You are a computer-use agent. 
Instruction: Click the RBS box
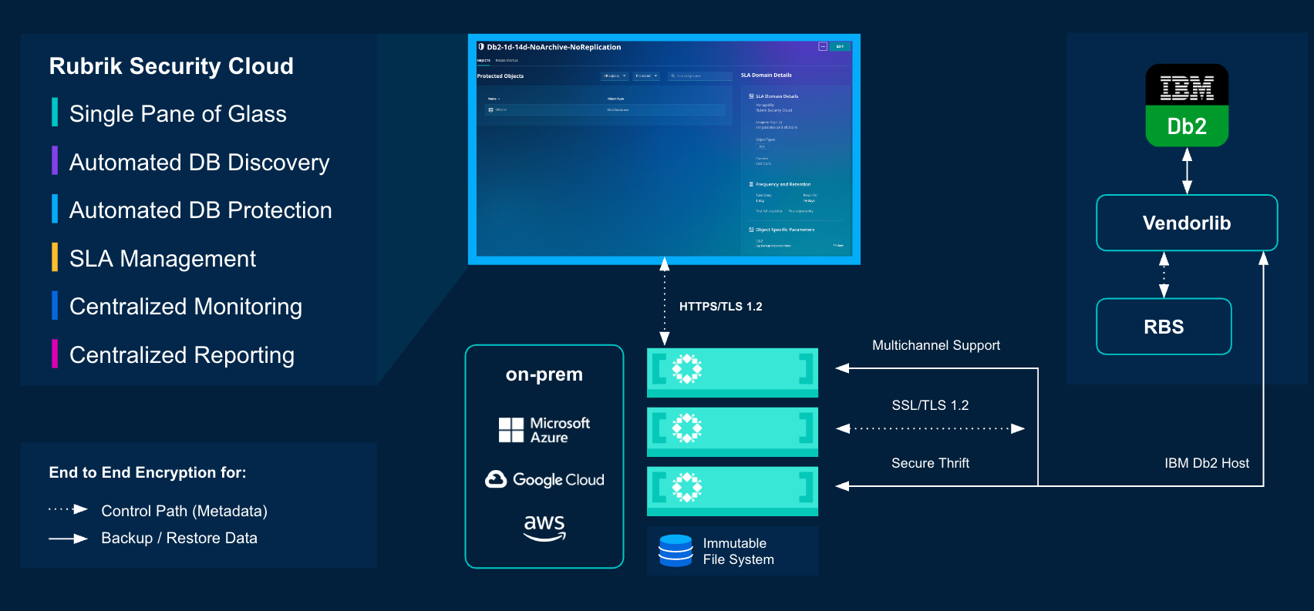(1164, 327)
